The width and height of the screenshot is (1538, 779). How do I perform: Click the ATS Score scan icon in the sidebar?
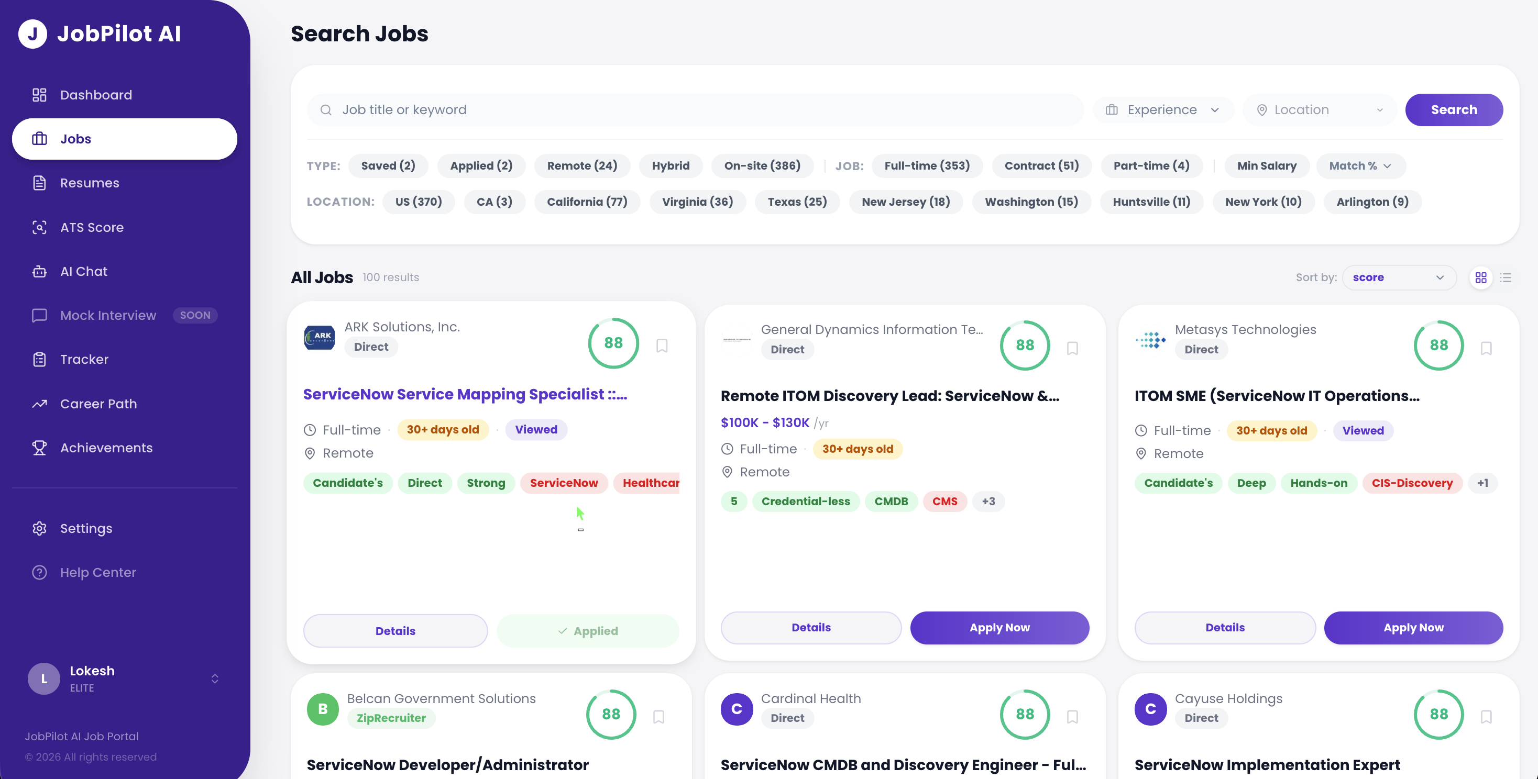(x=39, y=227)
